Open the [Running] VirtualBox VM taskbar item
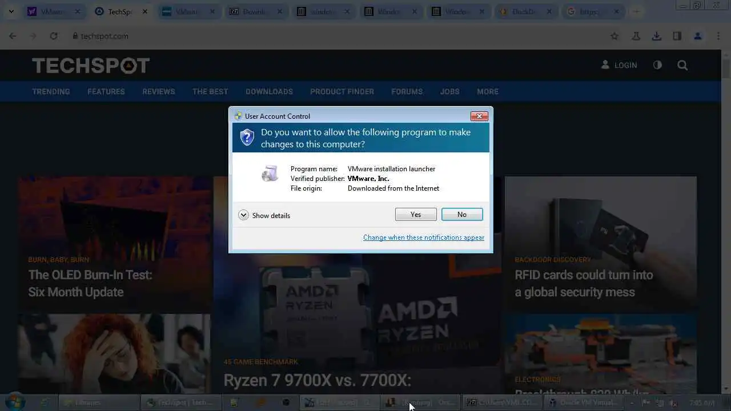The image size is (731, 411). point(421,402)
